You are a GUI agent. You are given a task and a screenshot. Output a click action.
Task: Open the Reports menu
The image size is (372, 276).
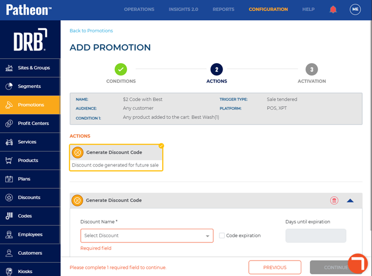(x=224, y=9)
